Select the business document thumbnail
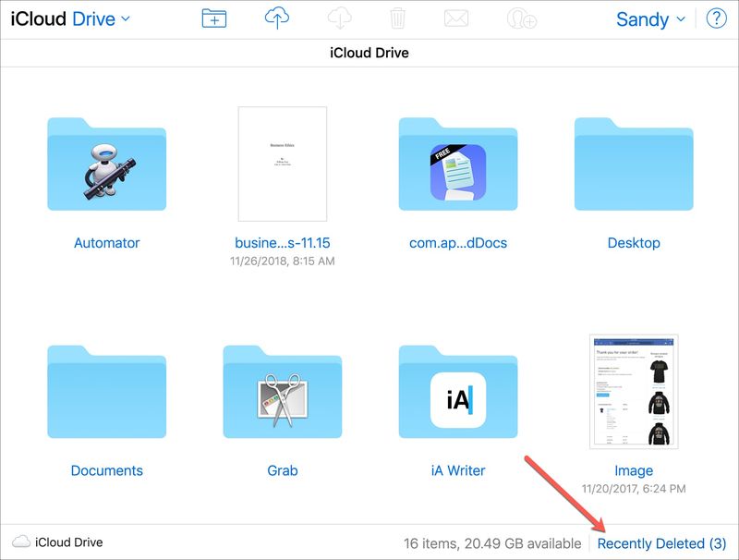739x560 pixels. point(283,164)
